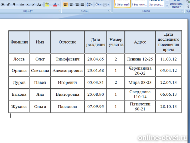Select the Отчество header cell
This screenshot has height=143, width=190.
[x=67, y=42]
